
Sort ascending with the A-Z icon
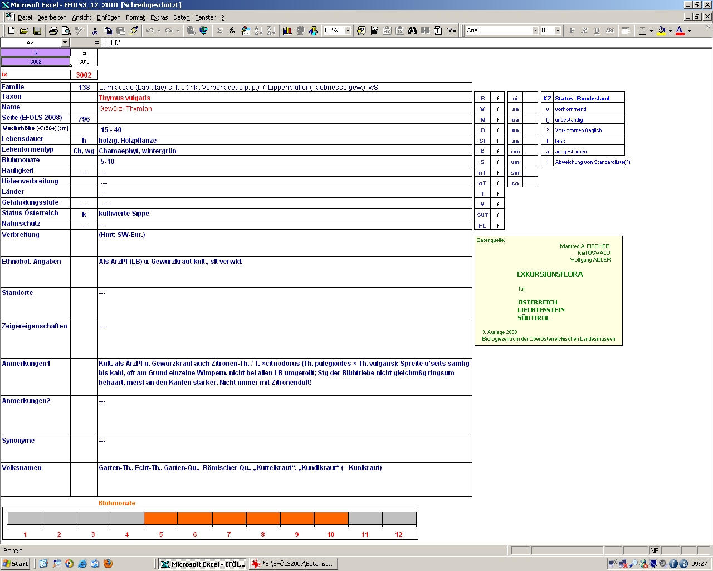pos(258,31)
